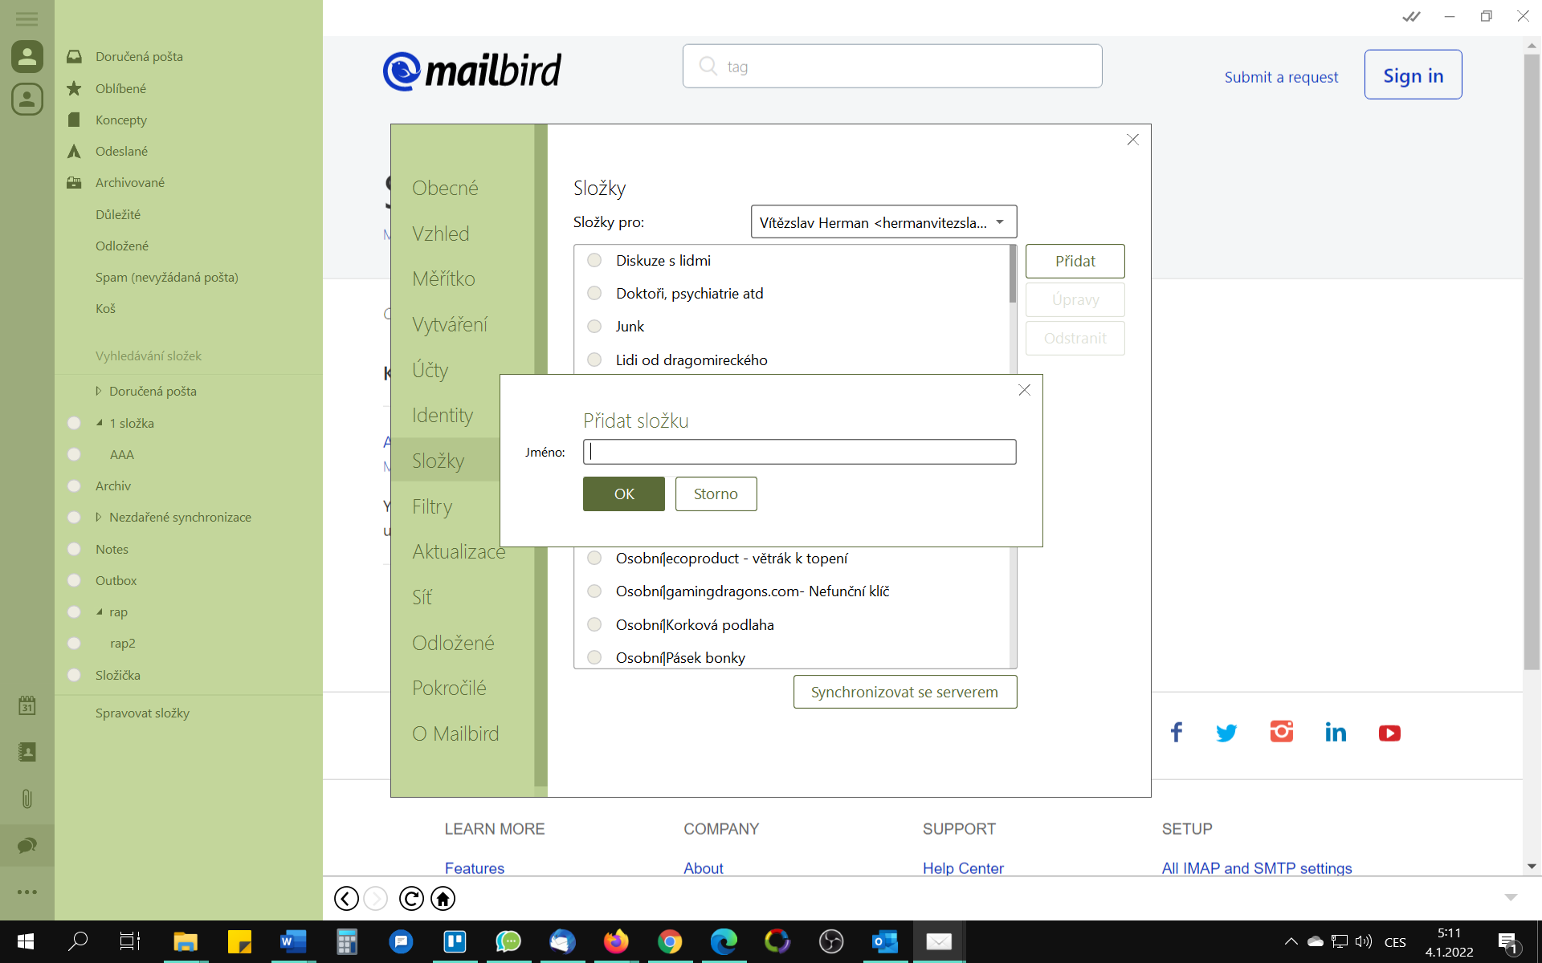This screenshot has width=1542, height=963.
Task: Select the Junk folder radio button
Action: [594, 326]
